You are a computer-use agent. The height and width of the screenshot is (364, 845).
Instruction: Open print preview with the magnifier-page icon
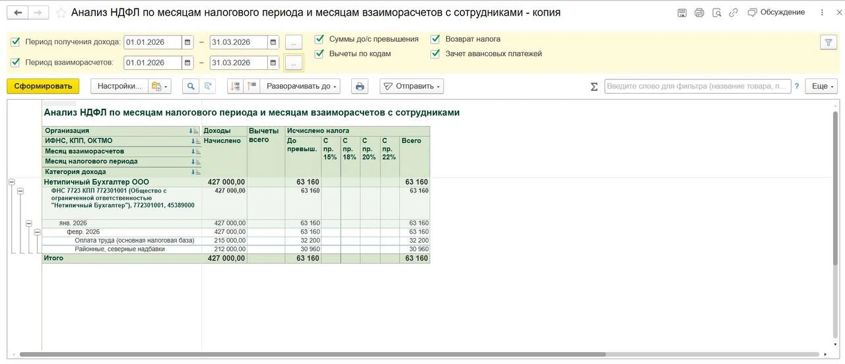[716, 13]
